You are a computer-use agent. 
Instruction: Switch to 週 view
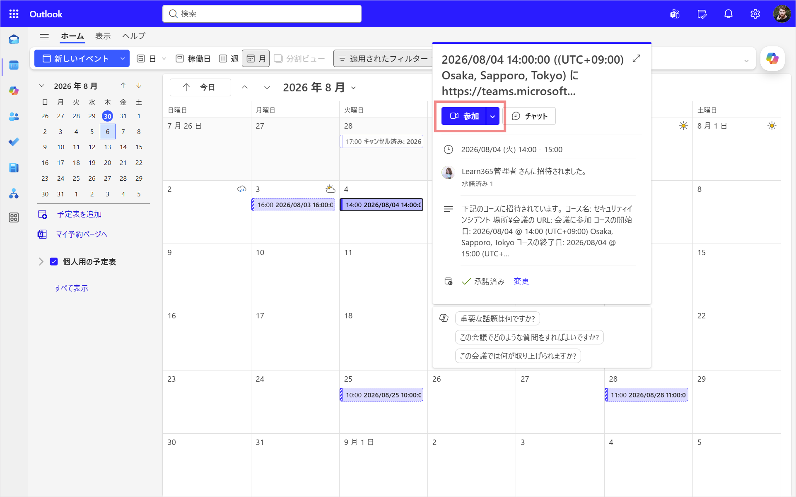pyautogui.click(x=229, y=59)
